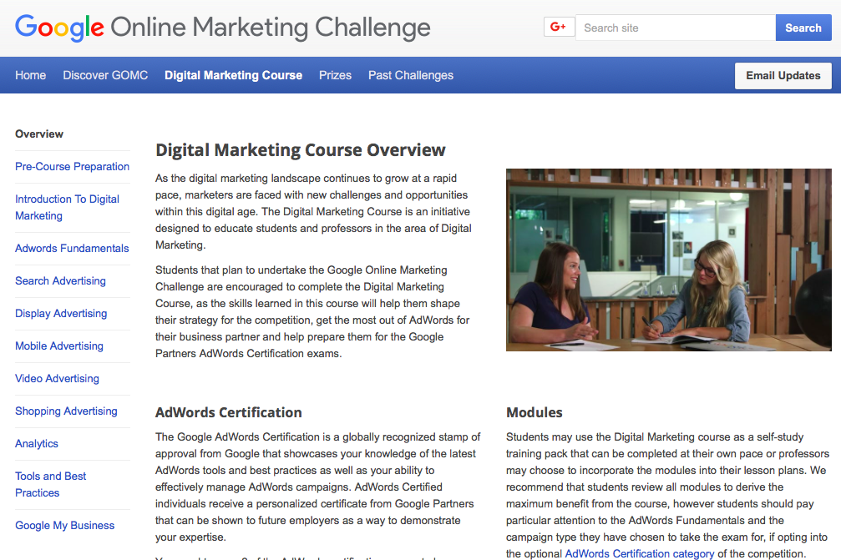Follow the AdWords Certification category link

pyautogui.click(x=640, y=553)
